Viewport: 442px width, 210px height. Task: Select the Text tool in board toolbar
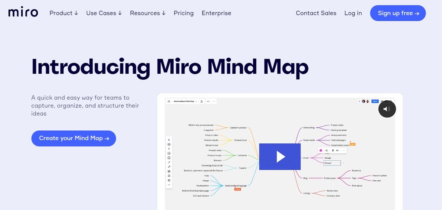(x=169, y=149)
